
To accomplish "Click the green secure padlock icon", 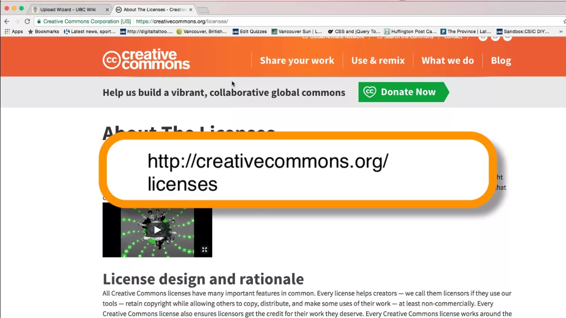I will [39, 21].
